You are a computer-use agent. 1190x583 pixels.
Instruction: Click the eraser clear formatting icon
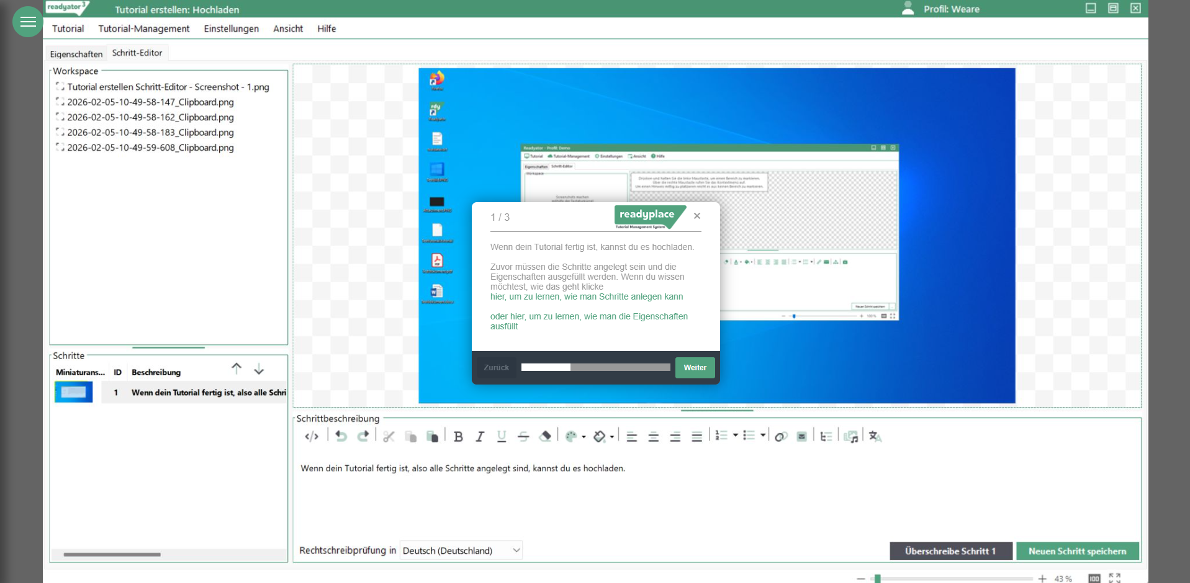click(x=545, y=437)
